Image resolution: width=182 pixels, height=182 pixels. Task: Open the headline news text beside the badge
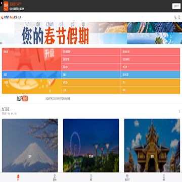click(x=58, y=99)
